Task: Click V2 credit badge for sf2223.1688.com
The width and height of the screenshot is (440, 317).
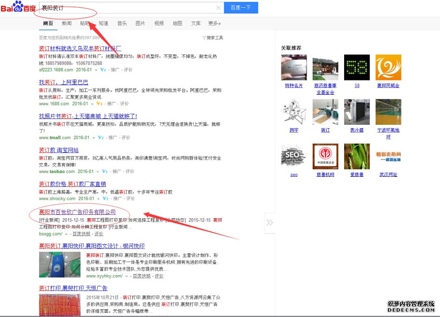Action: pyautogui.click(x=103, y=69)
